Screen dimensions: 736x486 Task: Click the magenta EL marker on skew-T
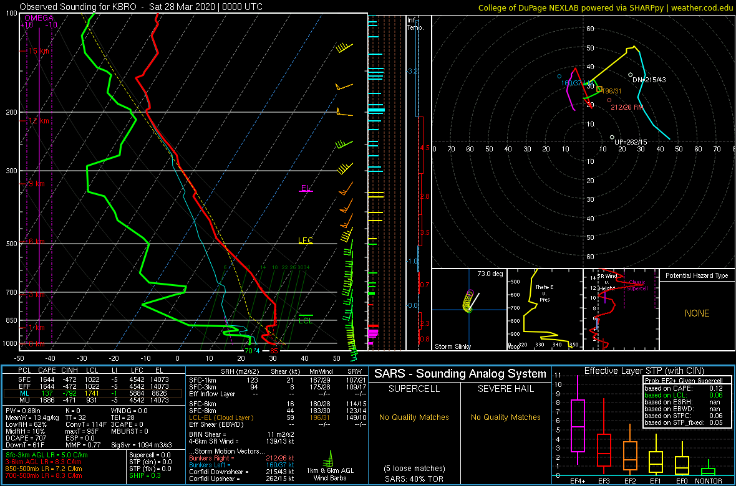pos(306,189)
